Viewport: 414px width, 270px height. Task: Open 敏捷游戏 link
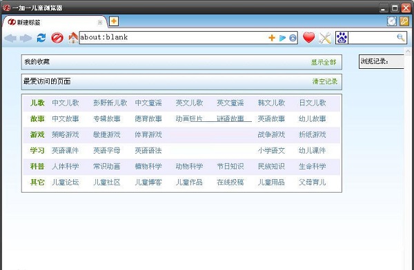click(x=107, y=134)
